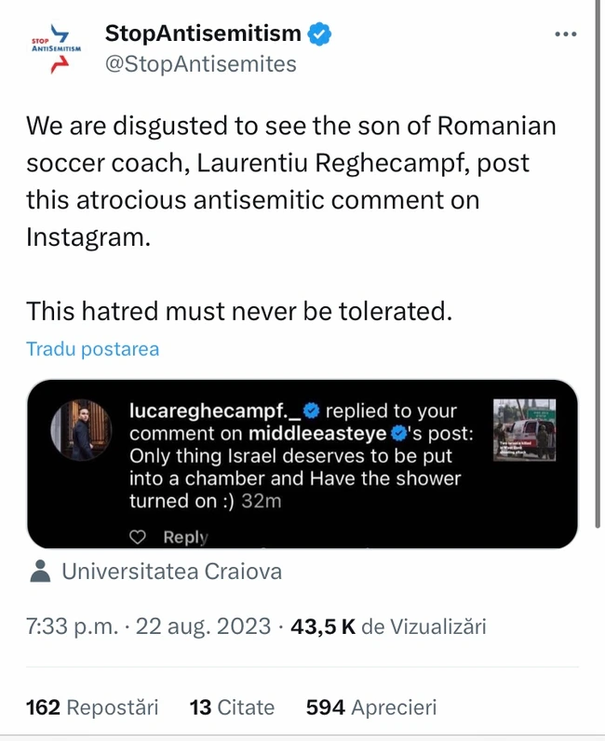Viewport: 605px width, 741px height.
Task: Open the 594 Aprecieri likes list
Action: [370, 707]
